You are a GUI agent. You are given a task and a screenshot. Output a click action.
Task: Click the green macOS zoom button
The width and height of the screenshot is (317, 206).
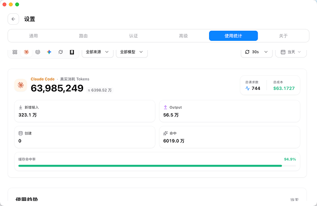coord(17,5)
